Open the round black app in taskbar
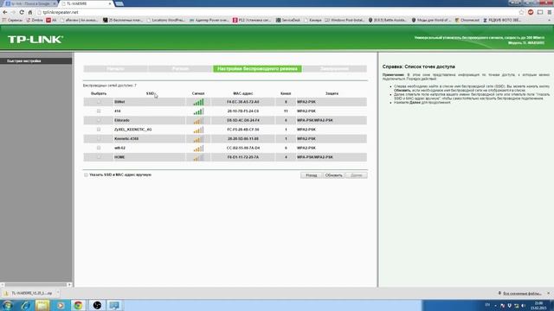Viewport: 554px width, 311px height. 97,305
